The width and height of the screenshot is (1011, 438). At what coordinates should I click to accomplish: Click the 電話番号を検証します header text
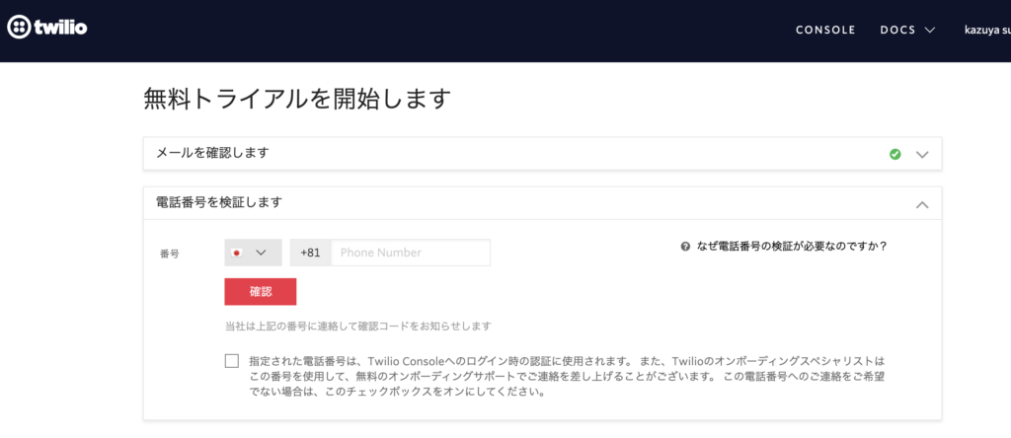[219, 202]
